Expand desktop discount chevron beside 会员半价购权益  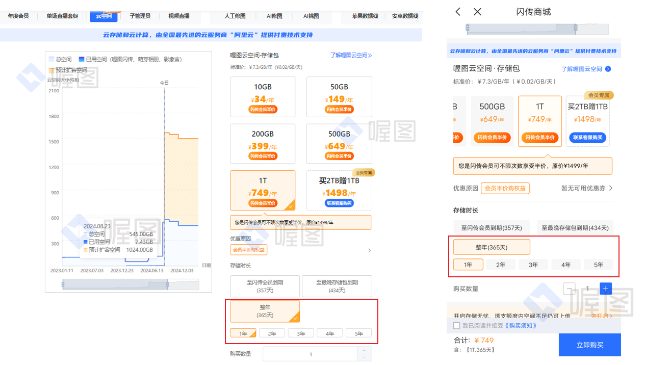tap(370, 250)
